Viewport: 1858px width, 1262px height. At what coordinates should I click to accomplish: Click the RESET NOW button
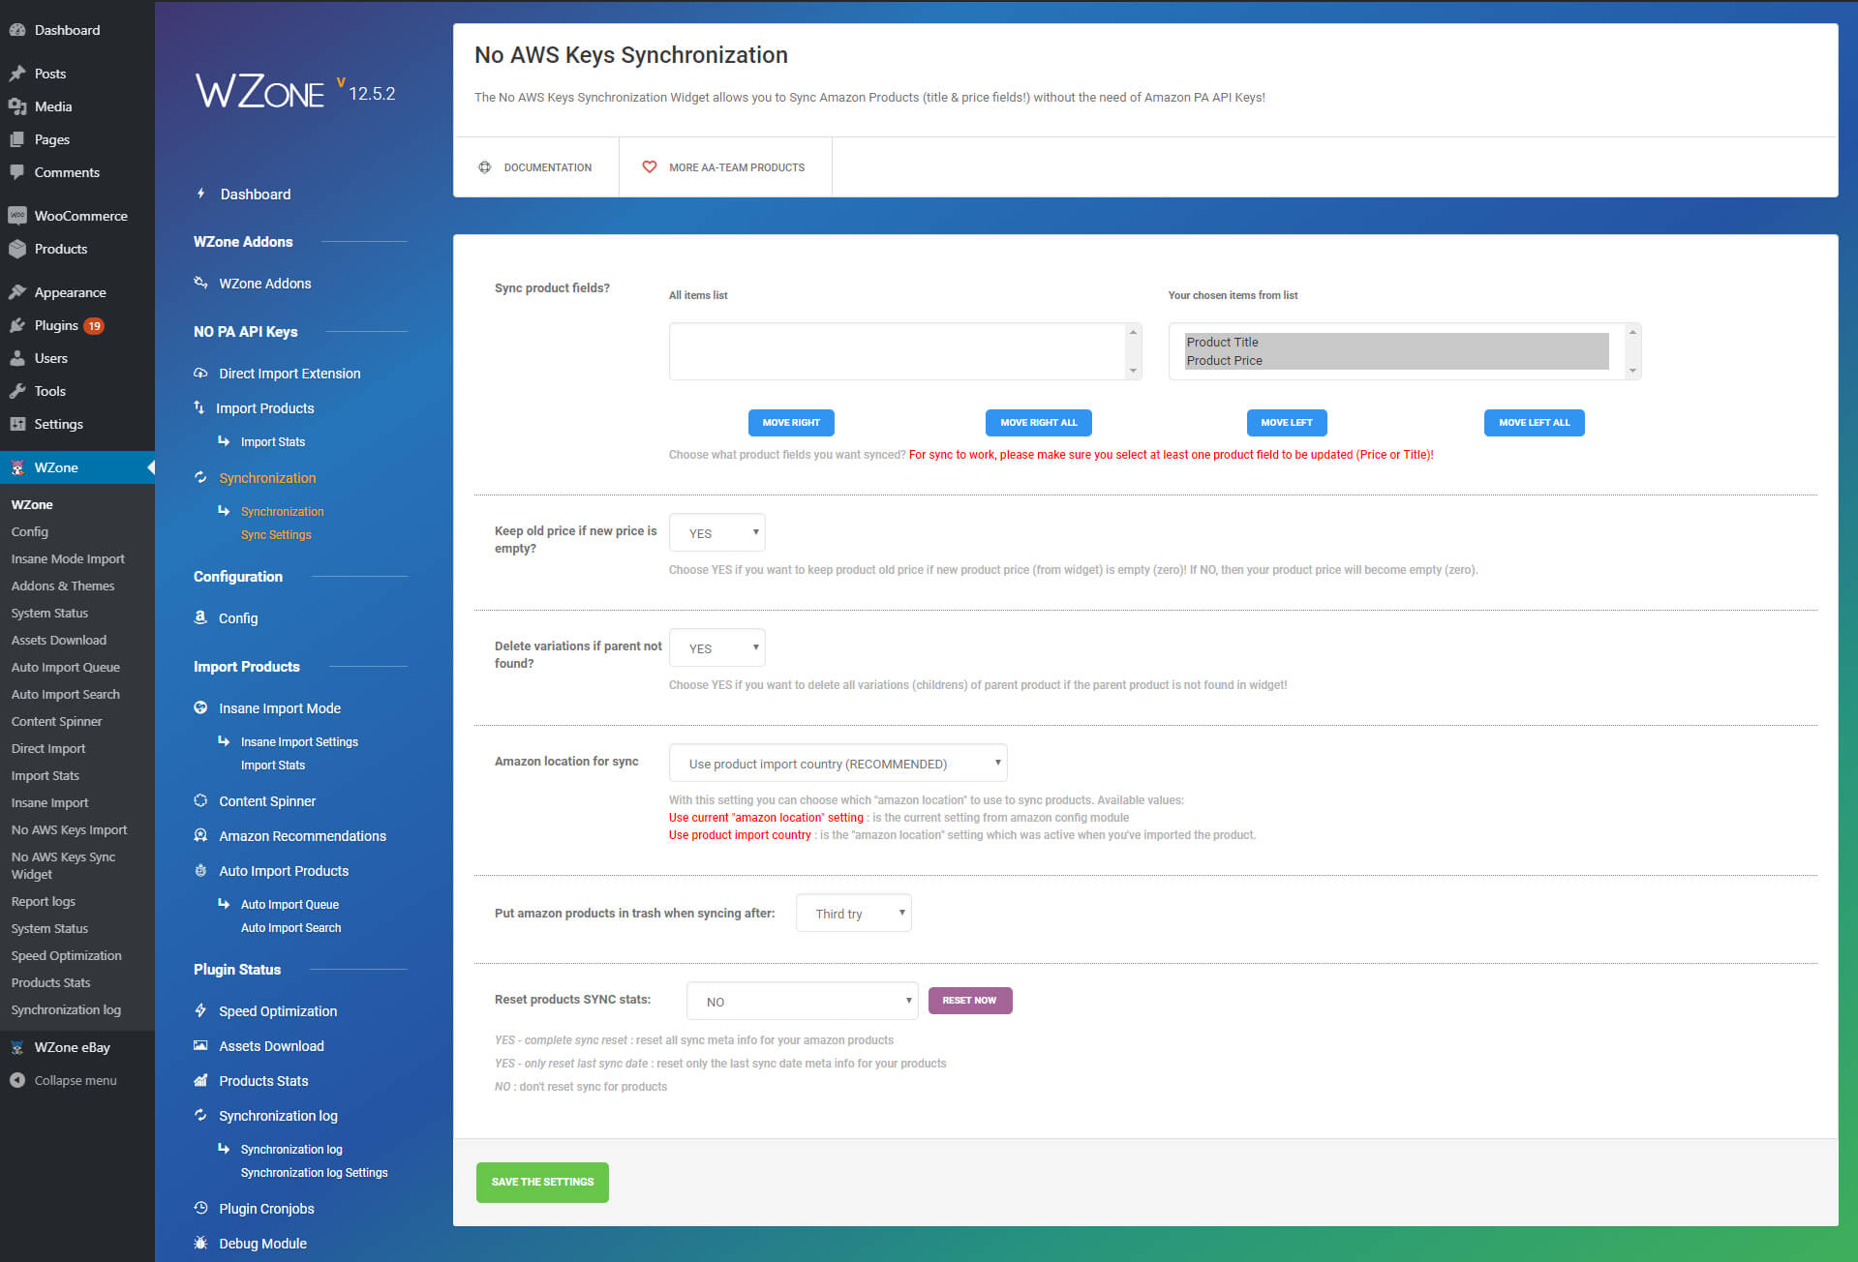[x=970, y=1001]
